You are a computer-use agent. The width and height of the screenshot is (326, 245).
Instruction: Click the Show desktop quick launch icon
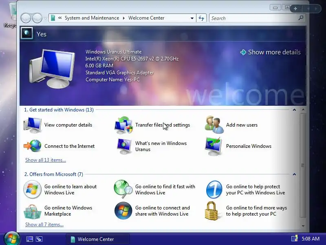(29, 239)
